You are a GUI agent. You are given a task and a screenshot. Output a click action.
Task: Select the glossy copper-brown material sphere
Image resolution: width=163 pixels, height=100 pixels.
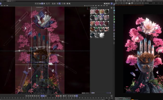click(x=92, y=29)
